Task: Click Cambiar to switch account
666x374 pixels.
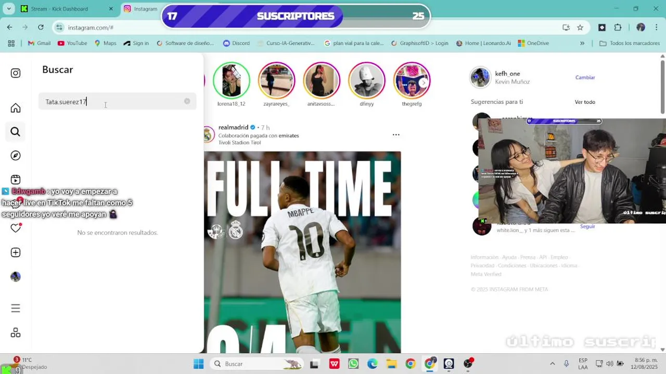Action: coord(585,77)
